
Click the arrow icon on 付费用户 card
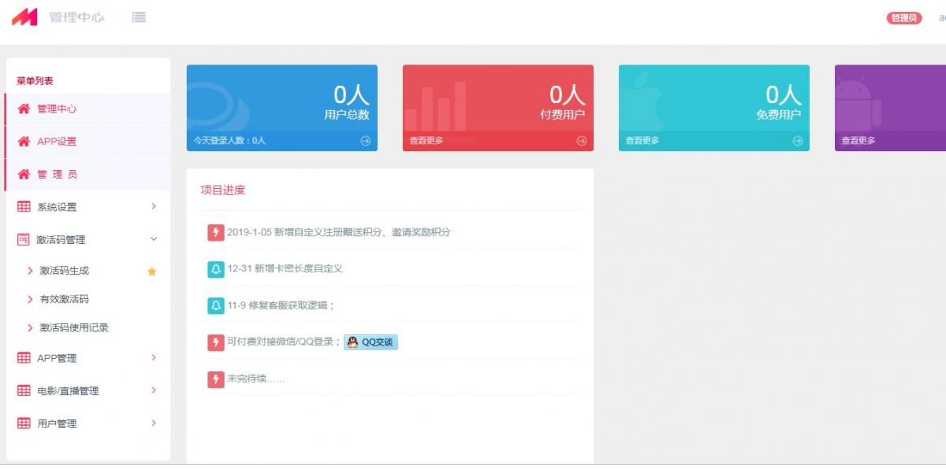click(581, 141)
